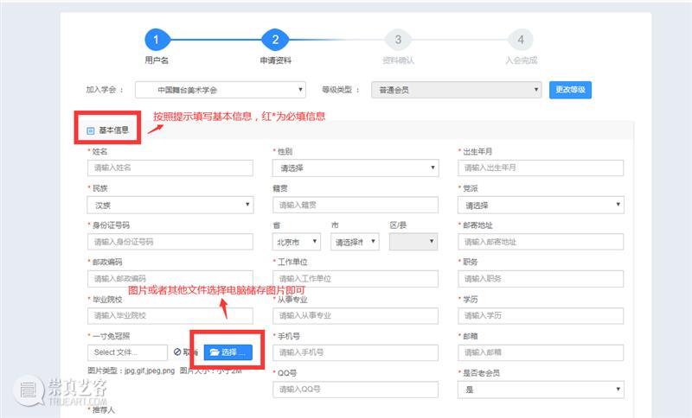Click the QQ号 input field
The width and height of the screenshot is (692, 418).
click(356, 389)
